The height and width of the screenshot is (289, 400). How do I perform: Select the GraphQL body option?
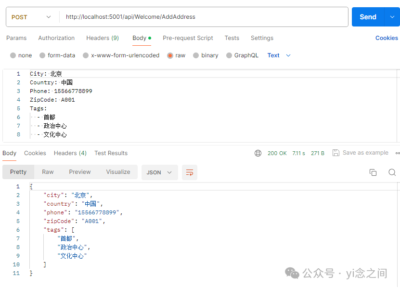click(x=229, y=55)
